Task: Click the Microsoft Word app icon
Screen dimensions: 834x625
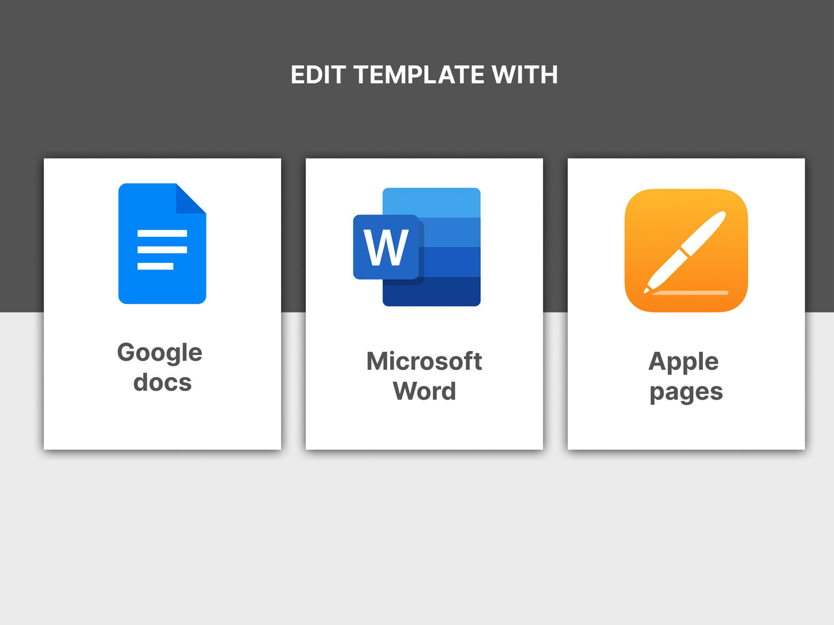Action: 417,247
